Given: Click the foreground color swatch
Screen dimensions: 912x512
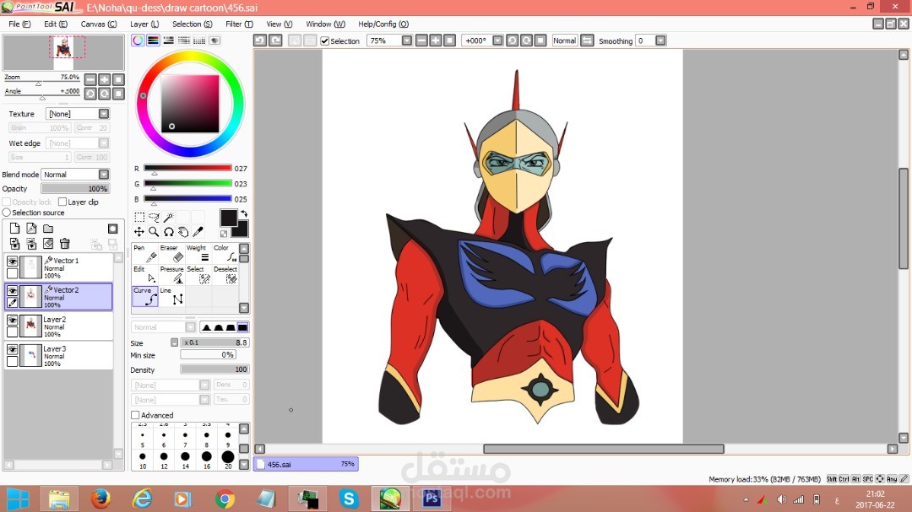Looking at the screenshot, I should click(x=227, y=218).
